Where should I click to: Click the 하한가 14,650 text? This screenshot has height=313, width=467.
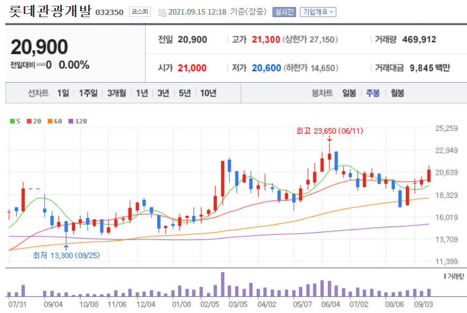click(311, 68)
